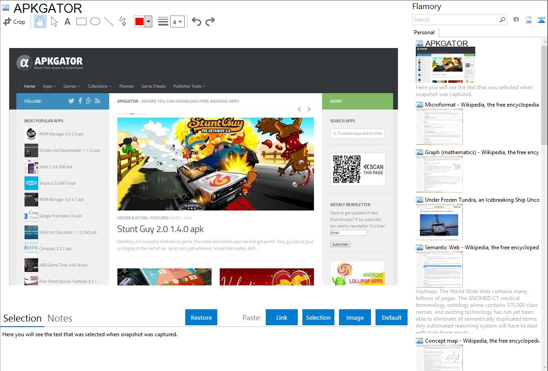The height and width of the screenshot is (371, 548).
Task: Click the Search Apps input field
Action: coord(358,133)
